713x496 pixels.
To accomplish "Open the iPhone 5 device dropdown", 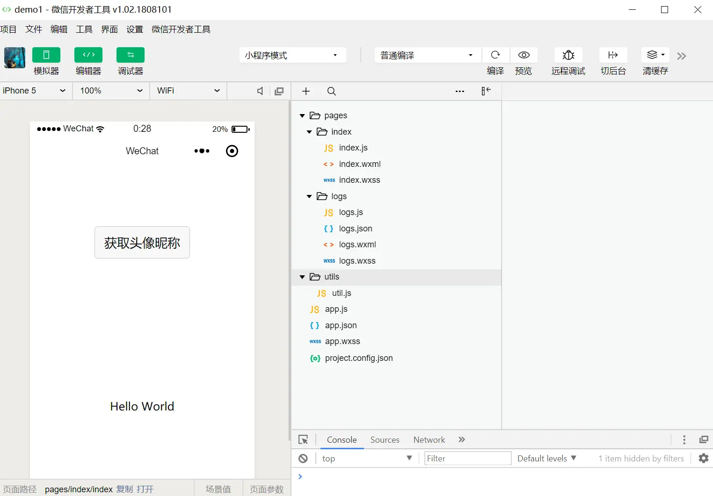I will coord(36,91).
